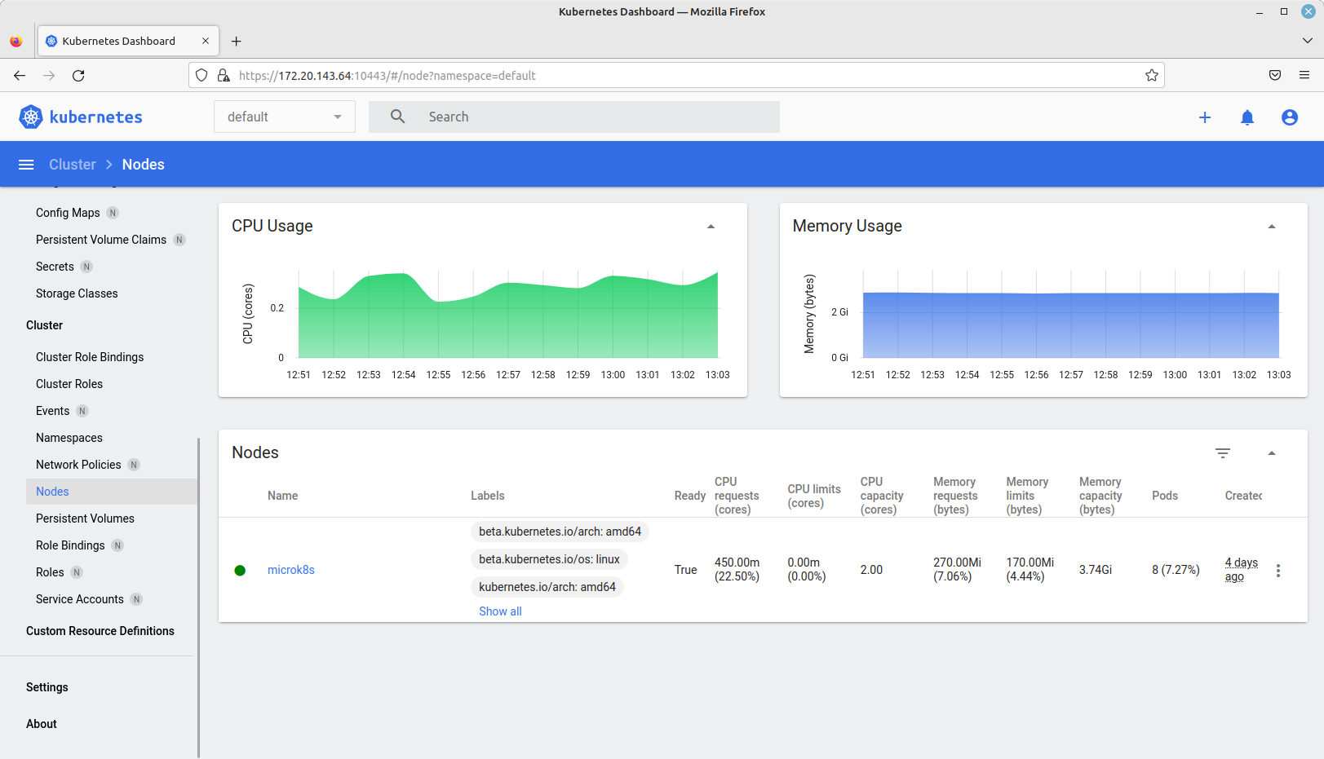Open a new browser tab
Image resolution: width=1324 pixels, height=759 pixels.
point(236,41)
